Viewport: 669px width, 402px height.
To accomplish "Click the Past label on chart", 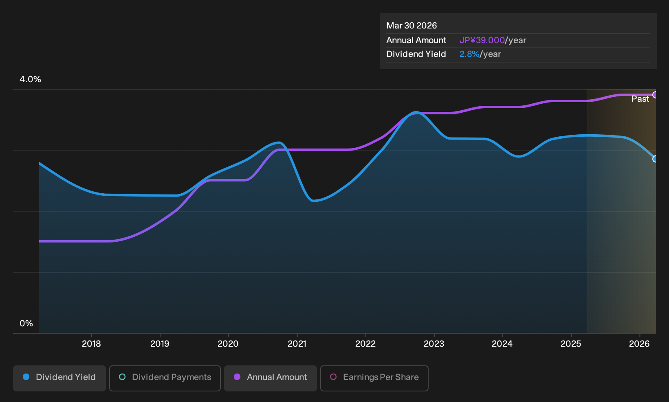I will pos(640,99).
